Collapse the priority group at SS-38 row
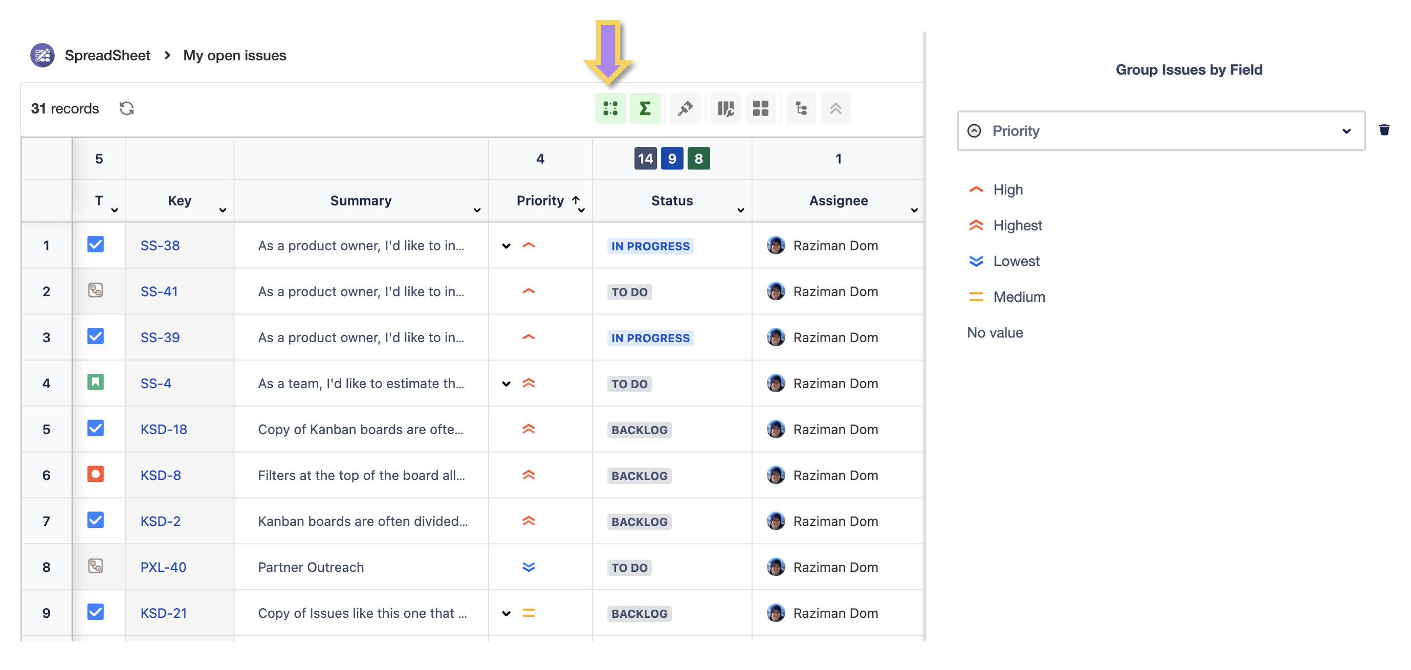 505,246
